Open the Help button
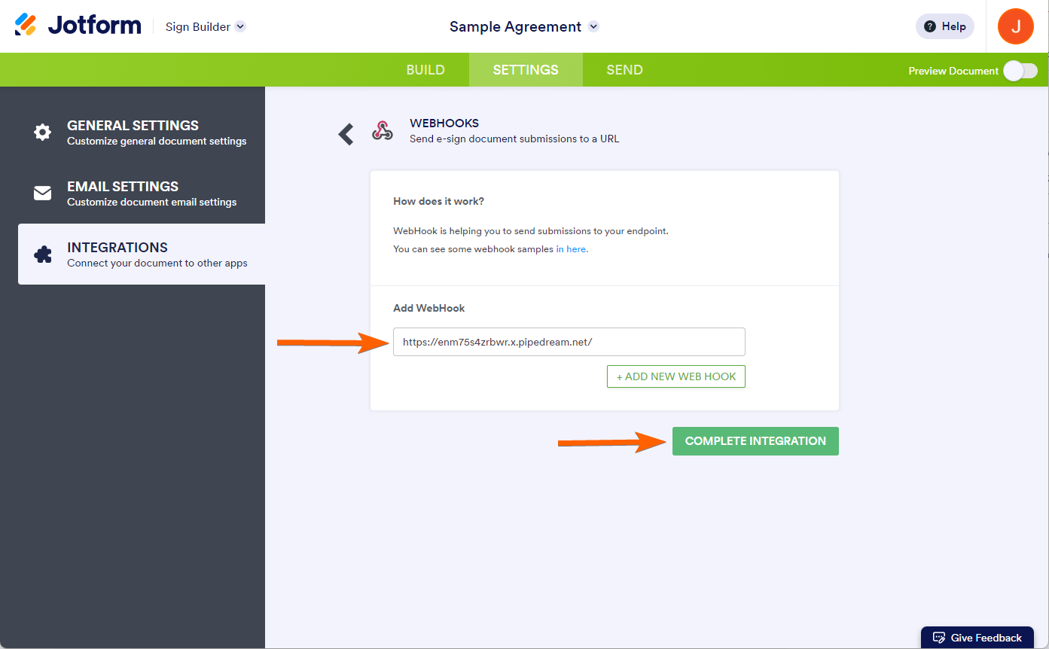This screenshot has height=649, width=1049. 944,26
